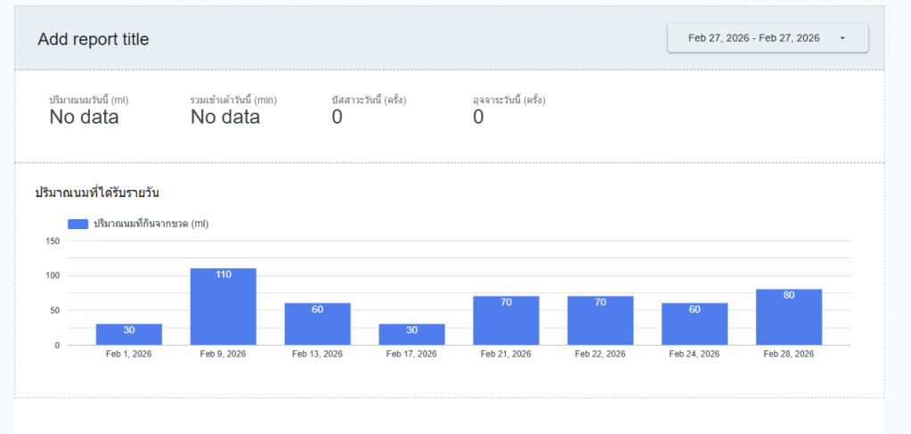The width and height of the screenshot is (911, 434).
Task: Click the อุจจาระวันนี้ (ครั้ง) scorecard value
Action: pyautogui.click(x=478, y=118)
